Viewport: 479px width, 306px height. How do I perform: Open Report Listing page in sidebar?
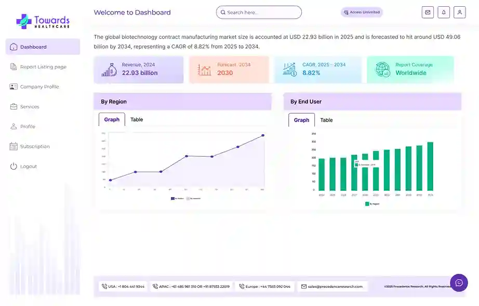43,67
